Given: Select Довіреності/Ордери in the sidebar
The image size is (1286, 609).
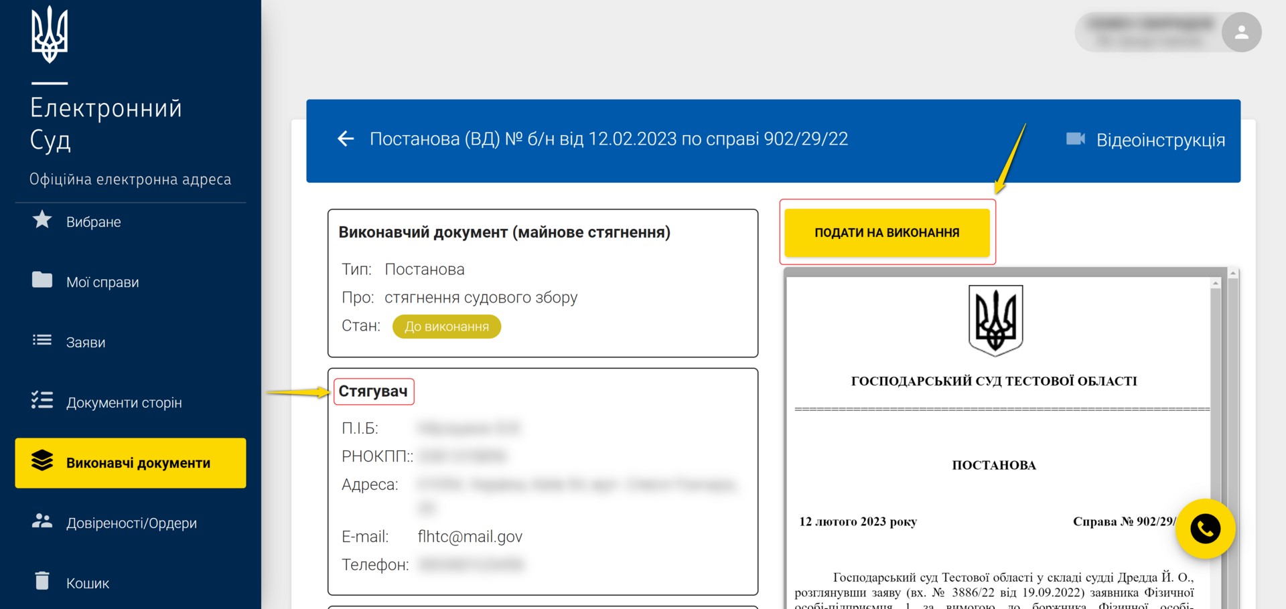Looking at the screenshot, I should 131,523.
